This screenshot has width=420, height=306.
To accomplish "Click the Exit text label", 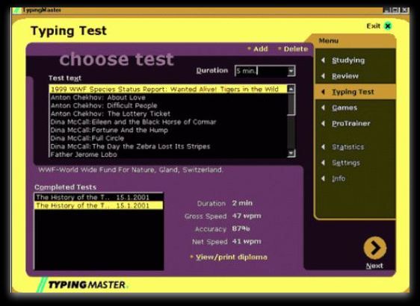I will coord(374,26).
